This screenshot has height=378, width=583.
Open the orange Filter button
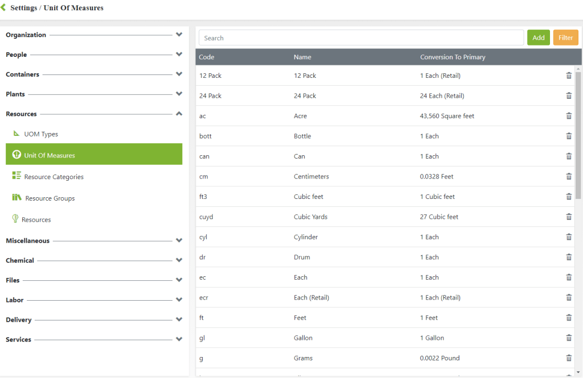tap(565, 38)
